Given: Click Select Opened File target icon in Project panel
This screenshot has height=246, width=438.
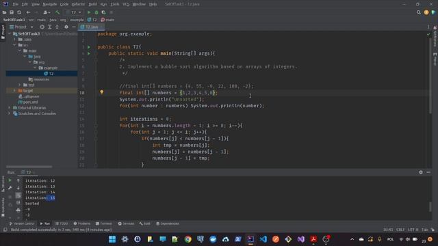Looking at the screenshot, I should click(42, 27).
